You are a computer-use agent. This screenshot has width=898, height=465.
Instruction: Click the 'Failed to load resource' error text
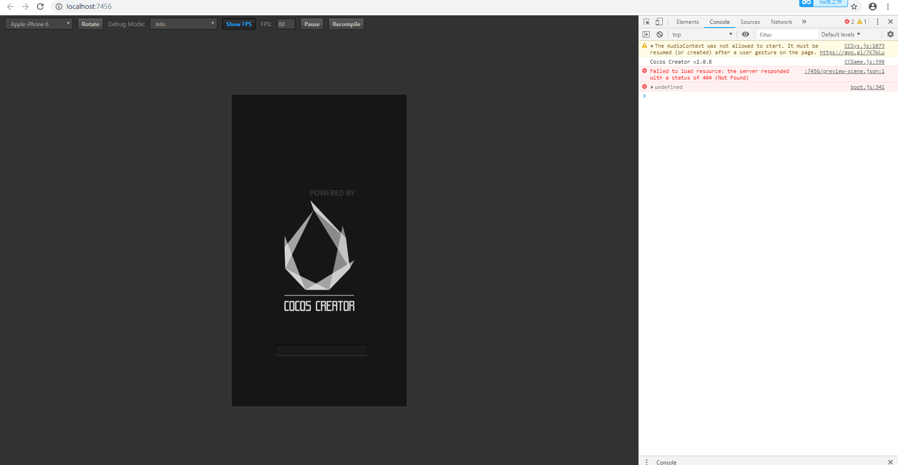(719, 74)
